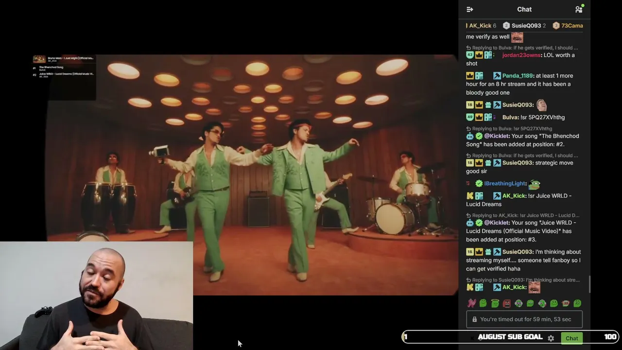
Task: Open AK_Kick's username on the Juice WRLD request
Action: [x=514, y=196]
